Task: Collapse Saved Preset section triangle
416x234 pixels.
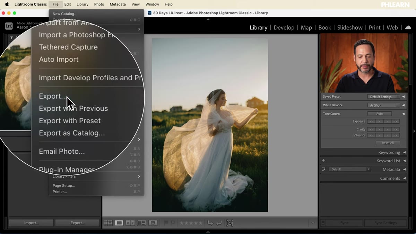Action: (x=403, y=97)
